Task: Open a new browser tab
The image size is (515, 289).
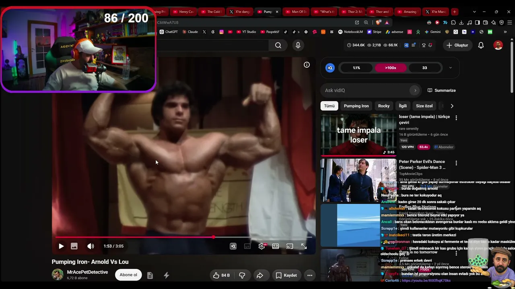Action: click(454, 12)
